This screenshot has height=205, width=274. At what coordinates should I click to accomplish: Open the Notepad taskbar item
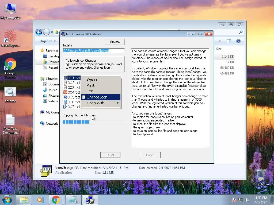[73, 200]
